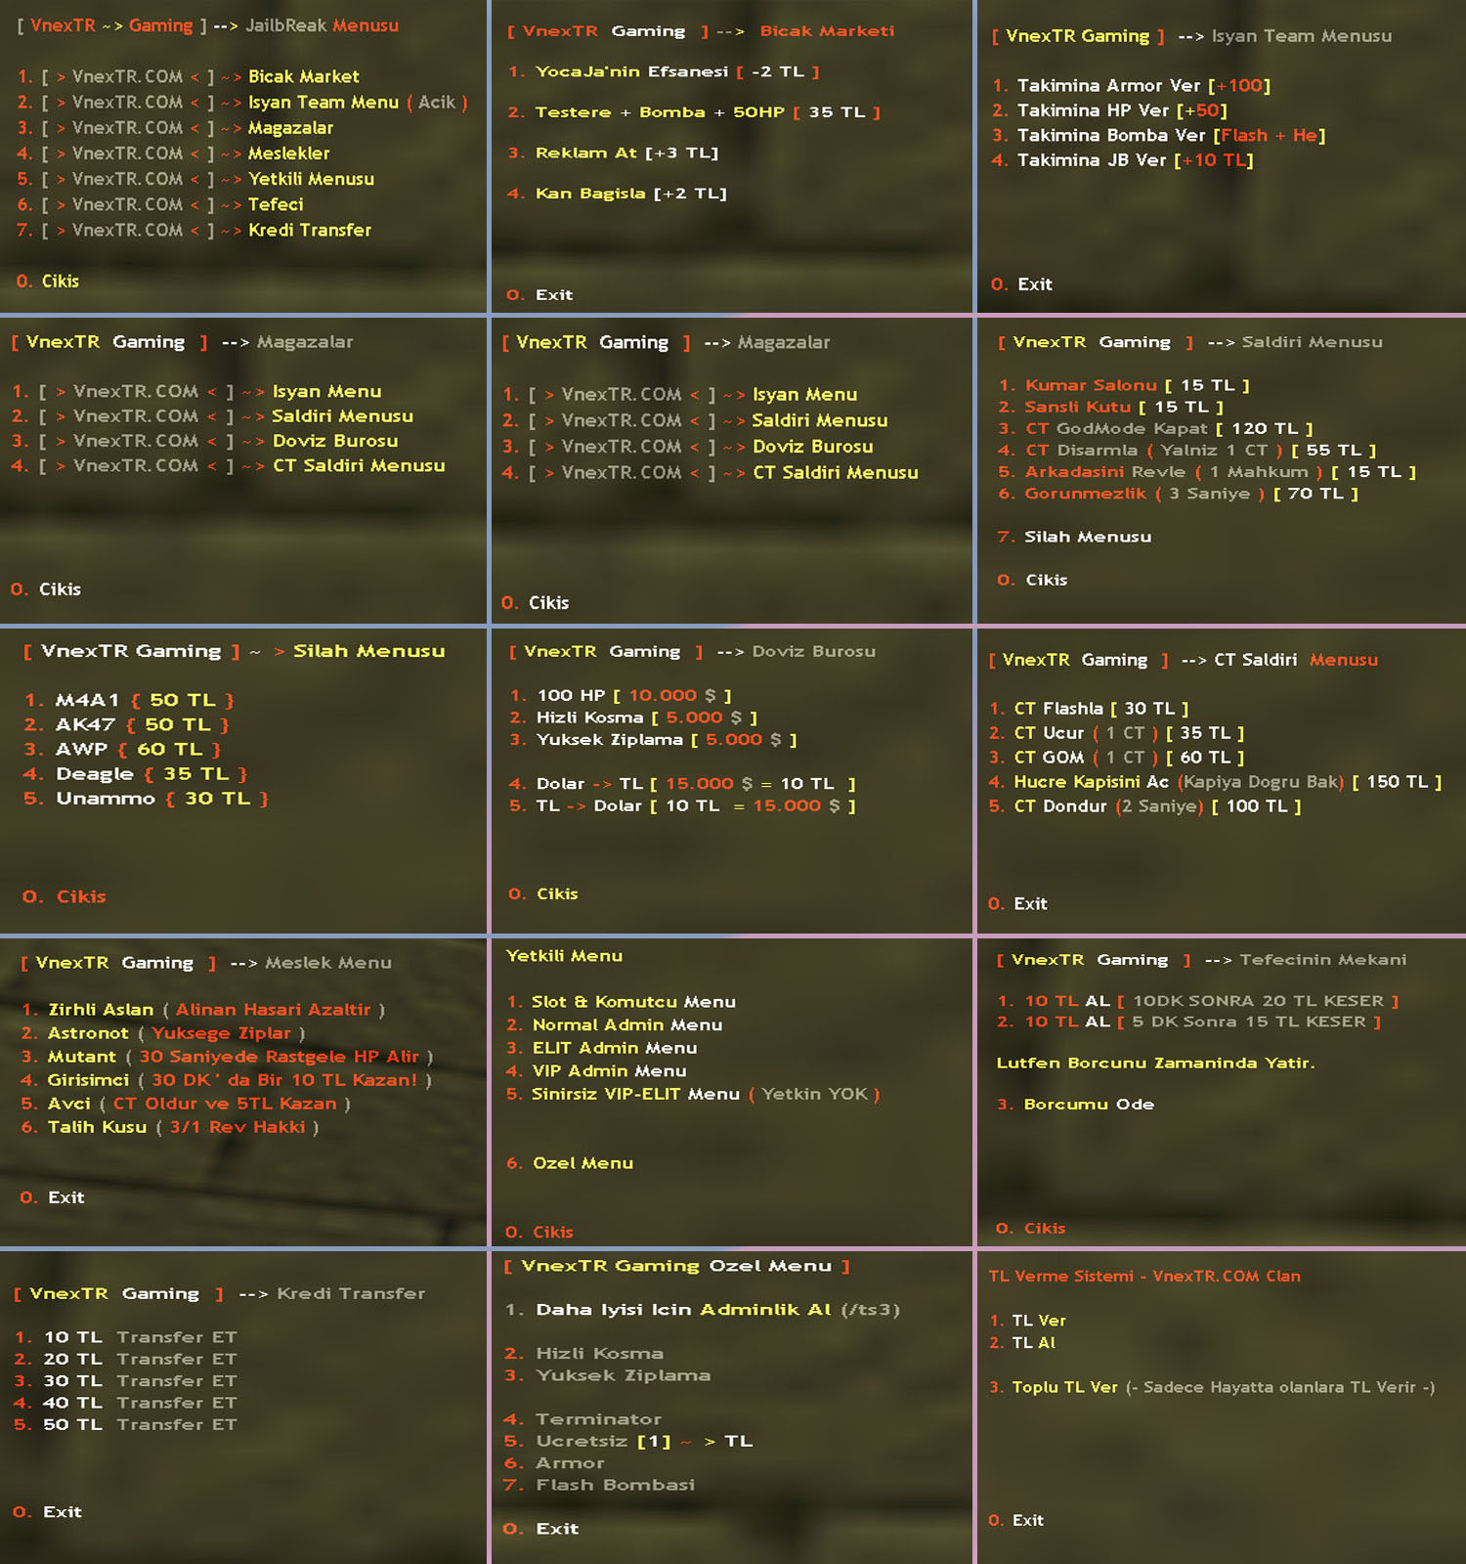Choose Terminator in Ozel Menu
This screenshot has height=1564, width=1466.
[583, 1419]
